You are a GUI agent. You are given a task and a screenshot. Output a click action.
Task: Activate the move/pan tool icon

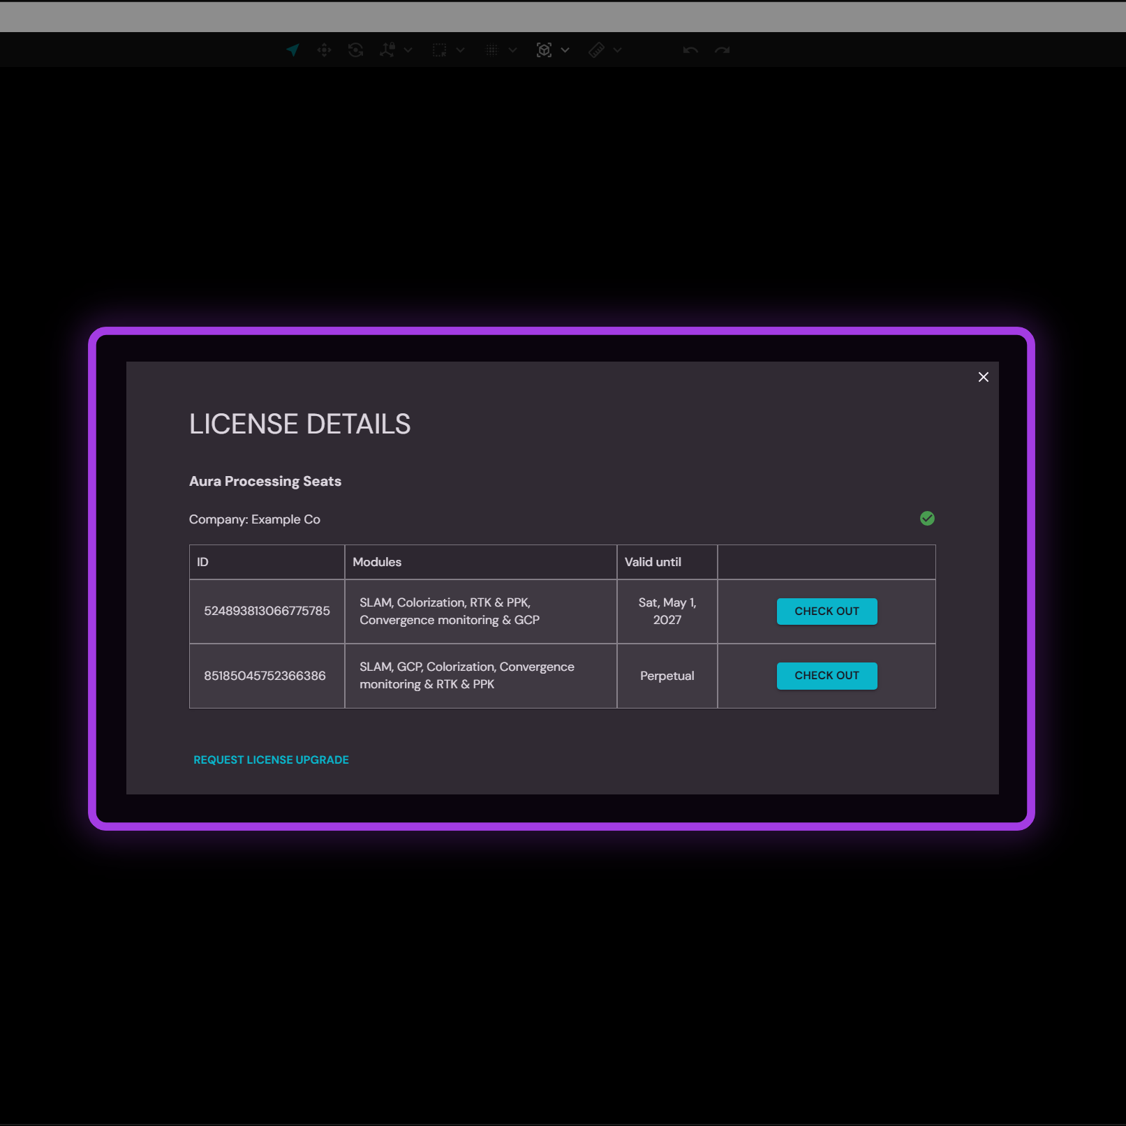324,50
